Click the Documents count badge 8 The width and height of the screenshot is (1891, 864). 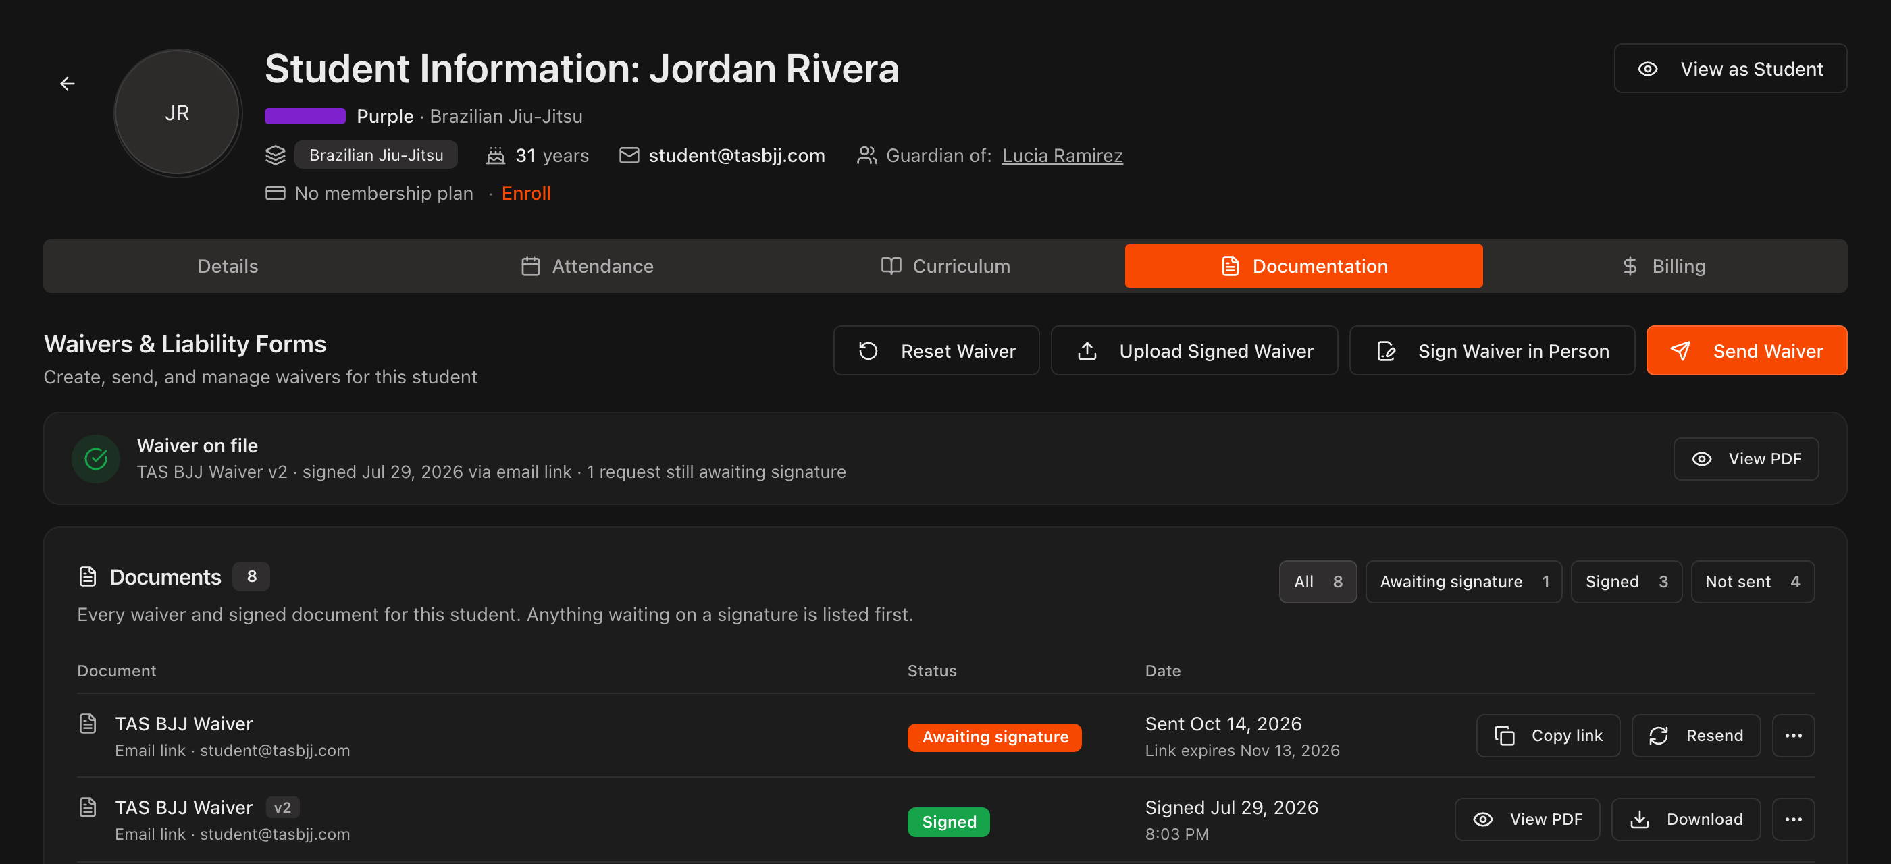pyautogui.click(x=251, y=576)
